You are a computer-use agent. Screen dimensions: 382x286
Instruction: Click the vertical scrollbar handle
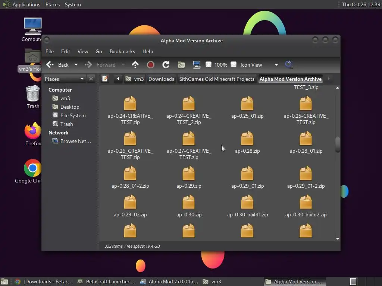(338, 144)
